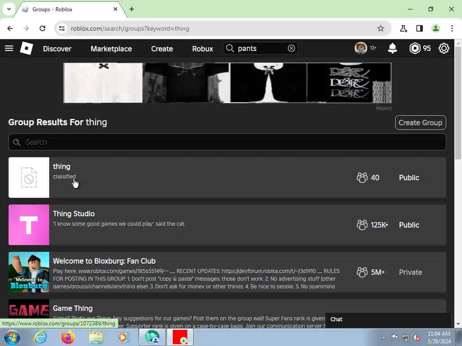Open the Discover menu item
Screen dimensions: 462x346
tap(57, 49)
